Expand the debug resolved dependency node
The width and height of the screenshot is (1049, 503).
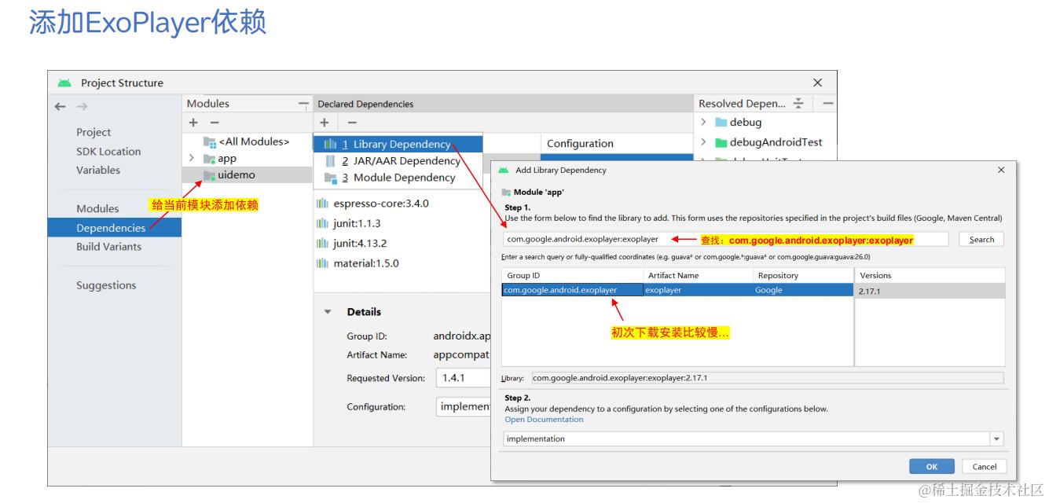pyautogui.click(x=704, y=122)
